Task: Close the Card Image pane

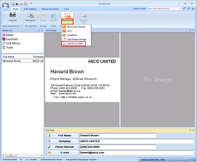Action: [x=193, y=30]
